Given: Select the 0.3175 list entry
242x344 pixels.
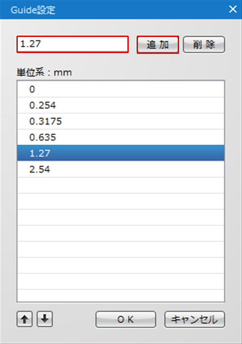Looking at the screenshot, I should click(x=121, y=121).
